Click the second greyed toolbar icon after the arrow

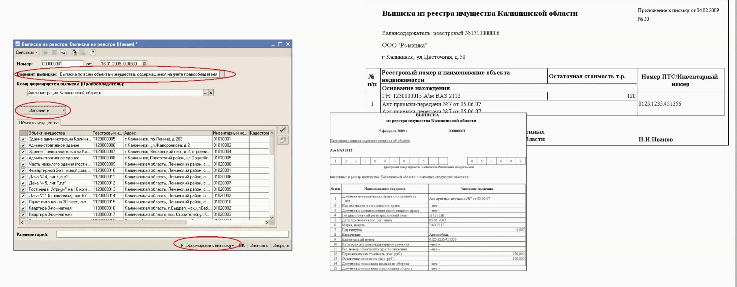pyautogui.click(x=54, y=52)
